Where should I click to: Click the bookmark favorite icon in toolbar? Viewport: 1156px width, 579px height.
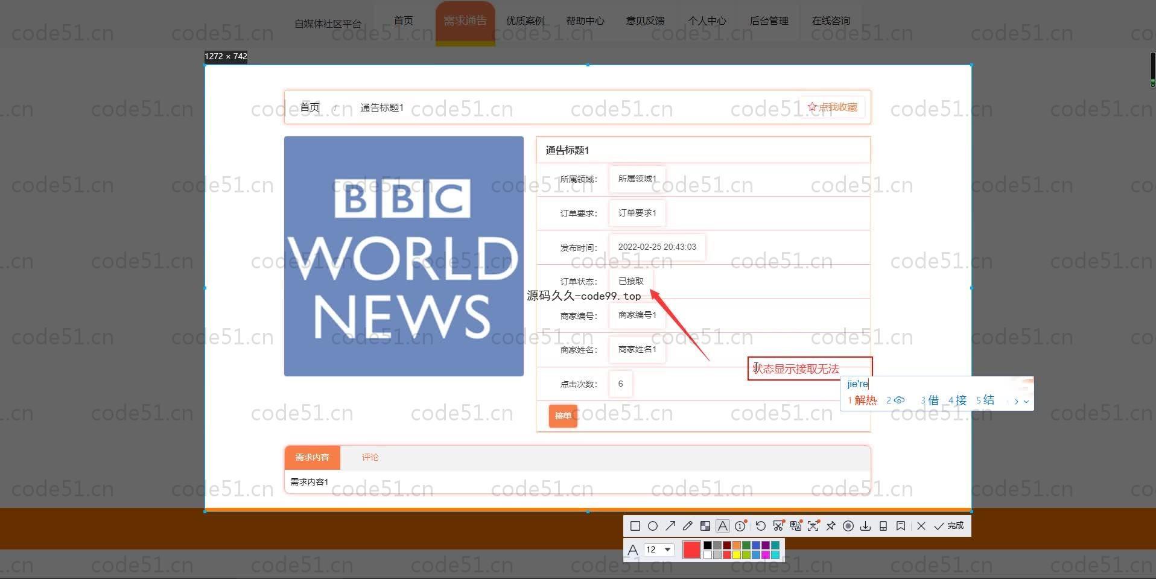pos(901,526)
